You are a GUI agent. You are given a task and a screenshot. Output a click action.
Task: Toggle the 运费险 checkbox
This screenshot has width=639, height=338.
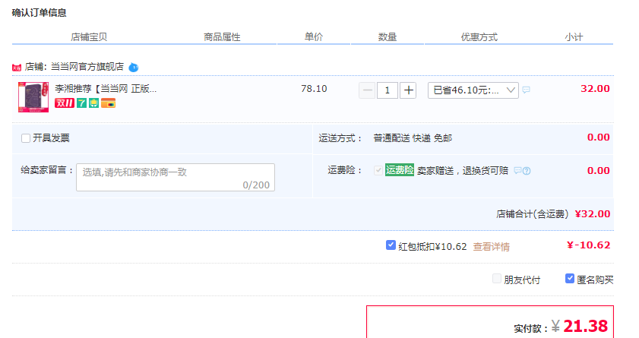(x=378, y=170)
